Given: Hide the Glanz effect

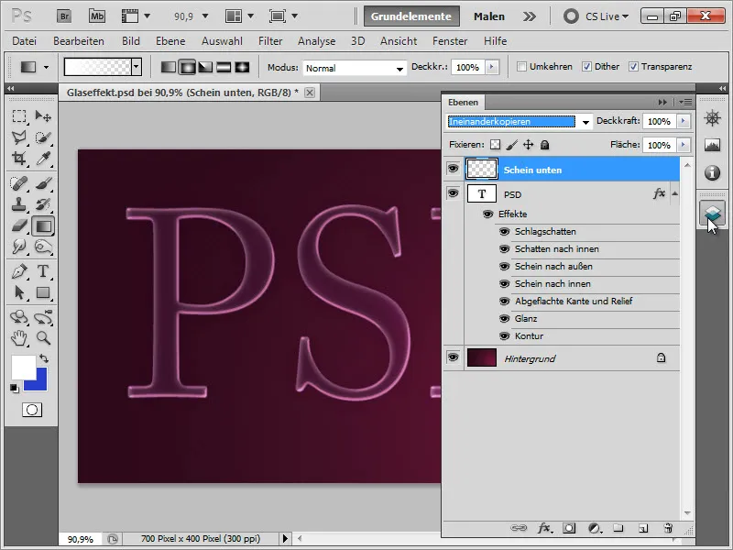Looking at the screenshot, I should point(504,318).
